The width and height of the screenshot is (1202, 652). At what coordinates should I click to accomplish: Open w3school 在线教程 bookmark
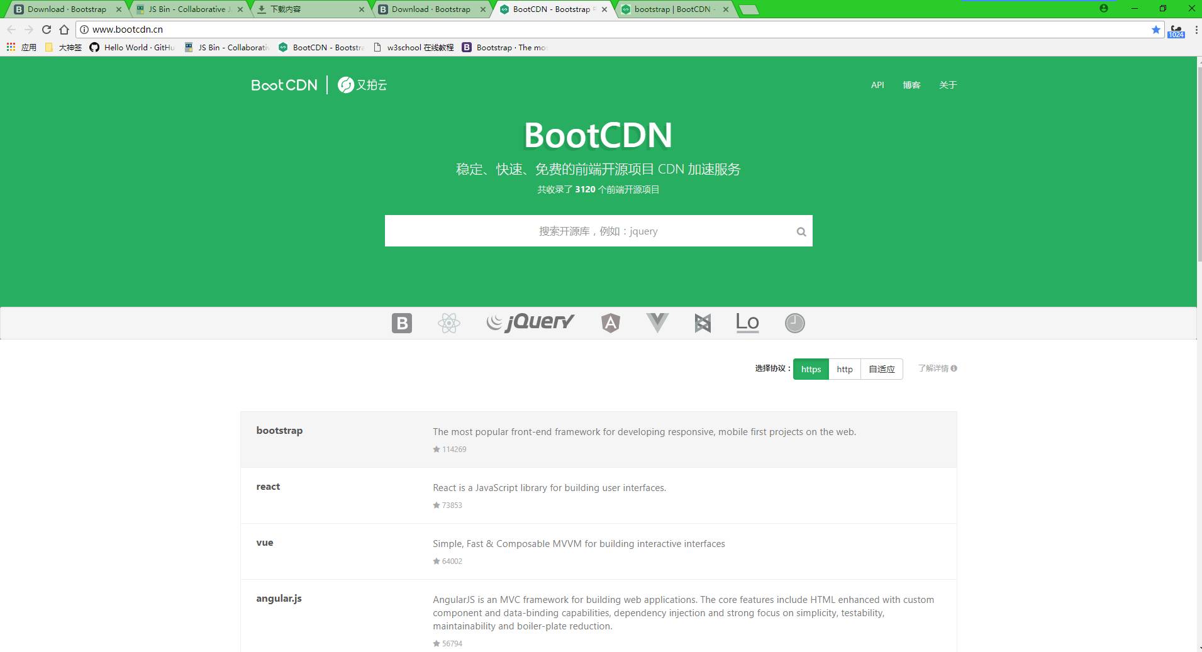pyautogui.click(x=413, y=47)
